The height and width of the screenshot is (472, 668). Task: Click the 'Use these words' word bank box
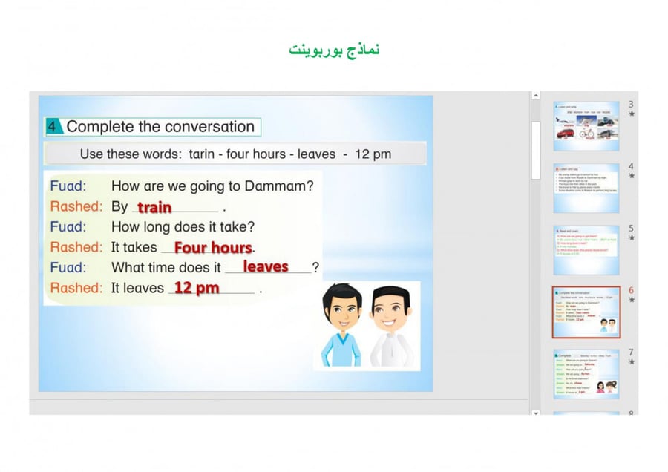(235, 154)
